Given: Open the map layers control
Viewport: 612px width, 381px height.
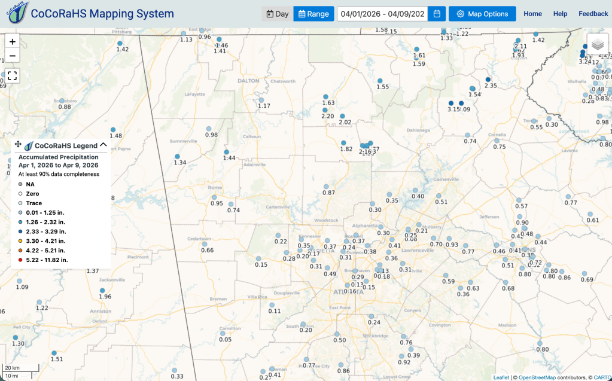Looking at the screenshot, I should coord(597,44).
